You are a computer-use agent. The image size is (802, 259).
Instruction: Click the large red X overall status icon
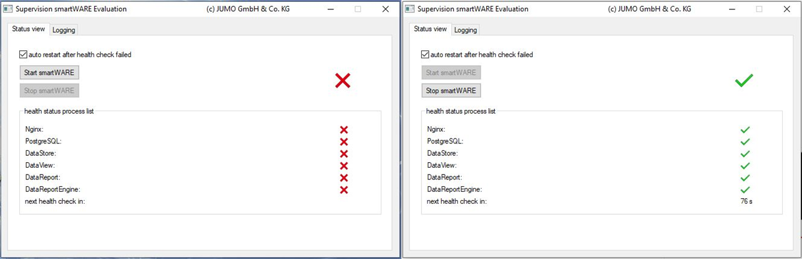point(343,80)
